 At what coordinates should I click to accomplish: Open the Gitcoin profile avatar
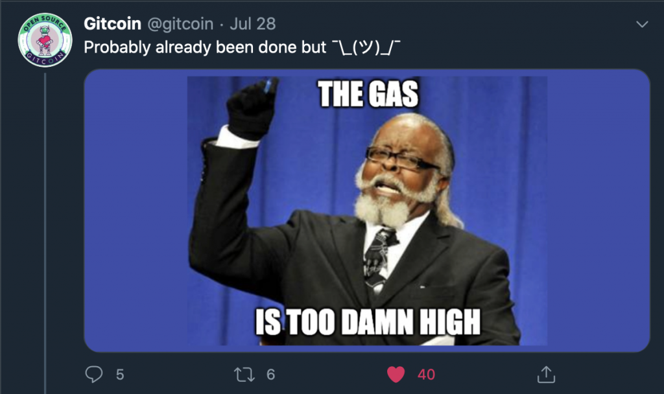coord(44,40)
